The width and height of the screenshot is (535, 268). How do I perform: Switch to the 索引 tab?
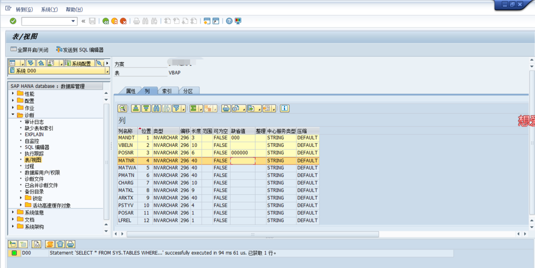[x=167, y=91]
